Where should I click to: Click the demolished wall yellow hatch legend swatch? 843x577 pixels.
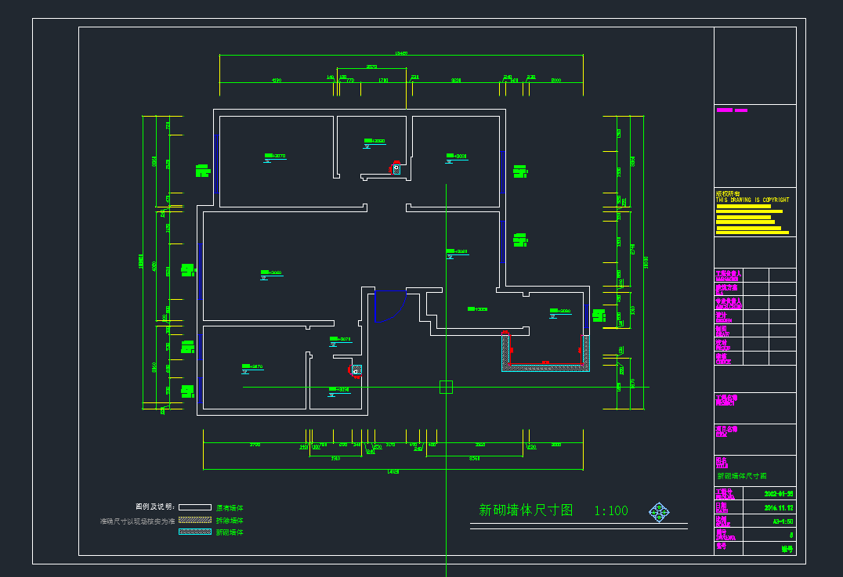coord(195,520)
